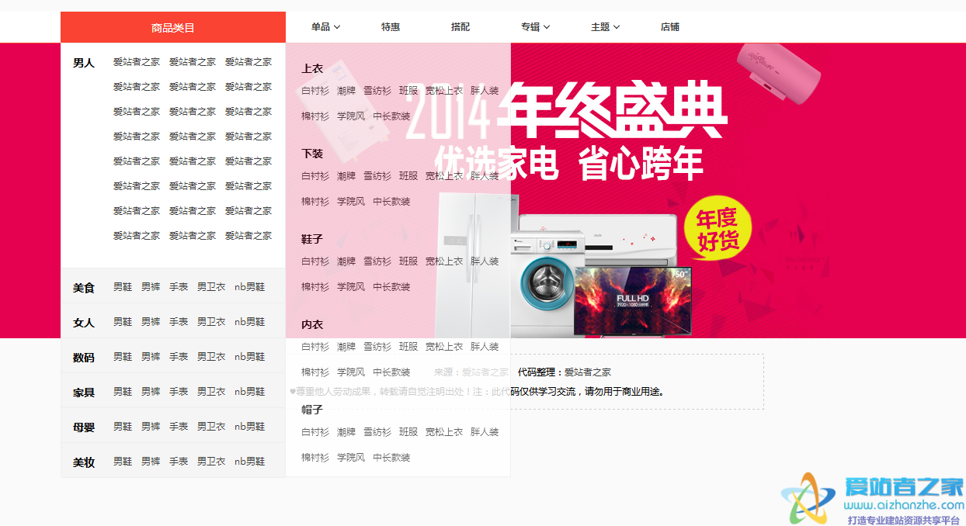Viewport: 966px width, 526px height.
Task: Click the 帽子 submenu heading
Action: pos(312,410)
